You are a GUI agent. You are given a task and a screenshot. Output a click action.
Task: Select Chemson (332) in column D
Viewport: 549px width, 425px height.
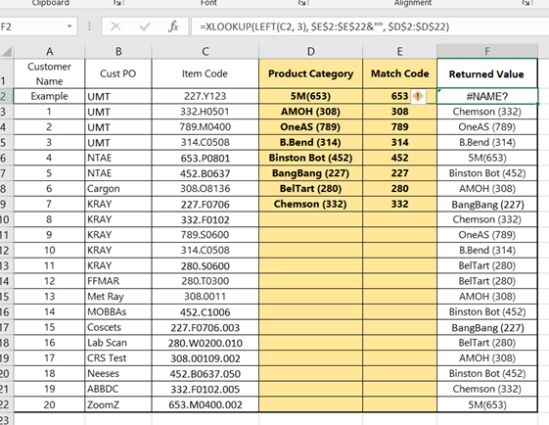310,204
